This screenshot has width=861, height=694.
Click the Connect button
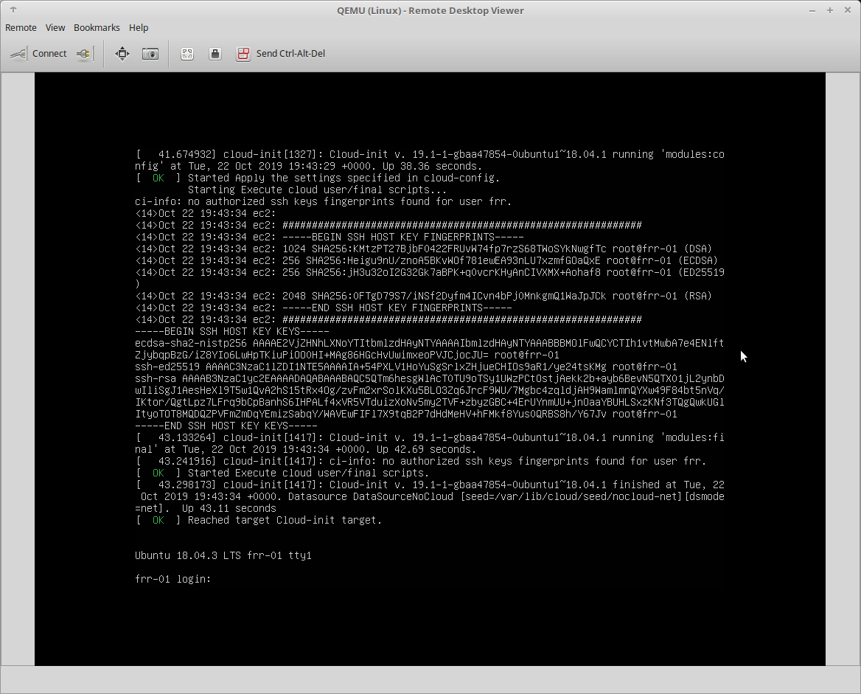pyautogui.click(x=49, y=53)
